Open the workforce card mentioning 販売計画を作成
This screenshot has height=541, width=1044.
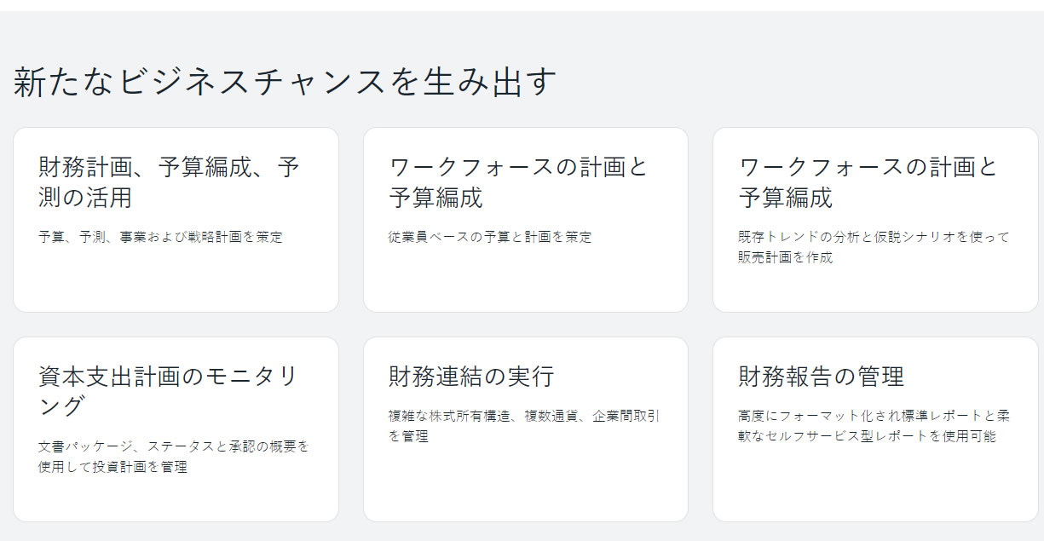click(x=875, y=220)
